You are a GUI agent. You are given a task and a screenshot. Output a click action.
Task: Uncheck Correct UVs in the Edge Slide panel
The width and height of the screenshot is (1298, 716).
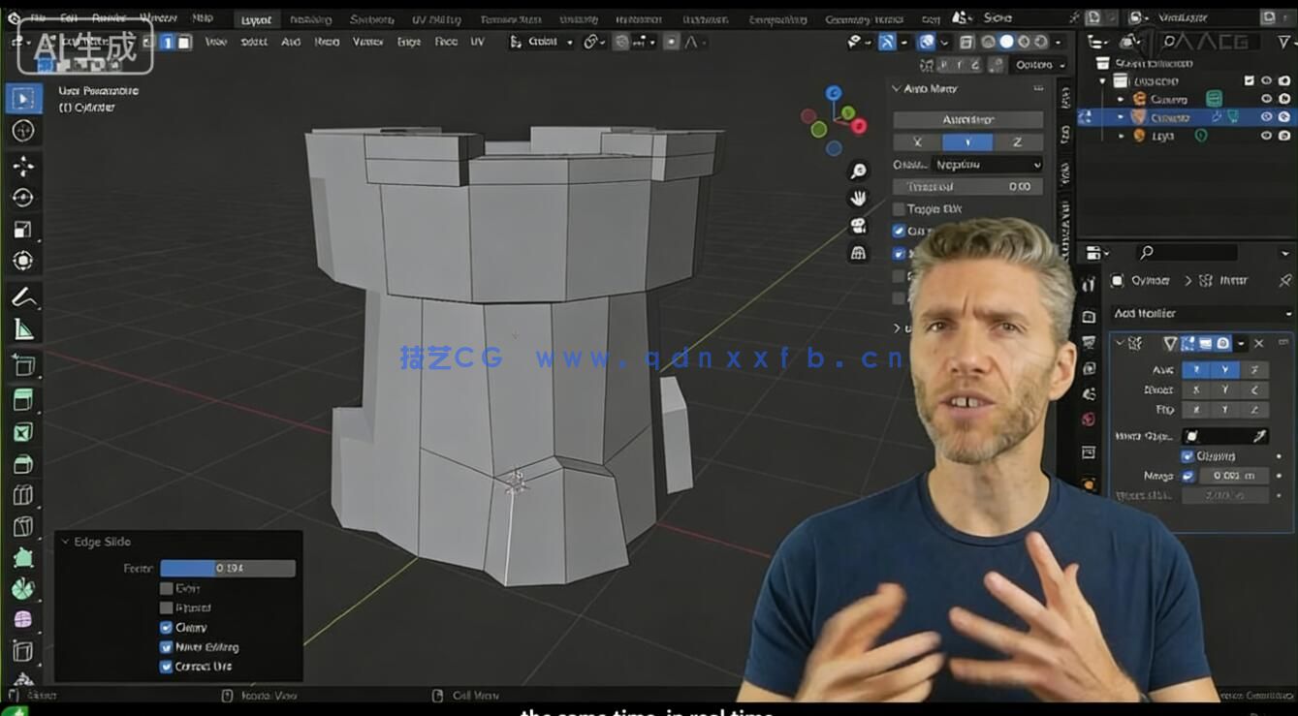pos(167,667)
